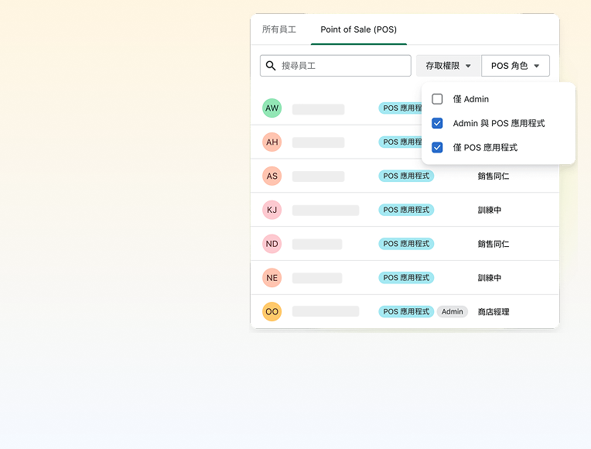Image resolution: width=591 pixels, height=449 pixels.
Task: Select the Point of Sale (POS) tab
Action: click(x=358, y=29)
